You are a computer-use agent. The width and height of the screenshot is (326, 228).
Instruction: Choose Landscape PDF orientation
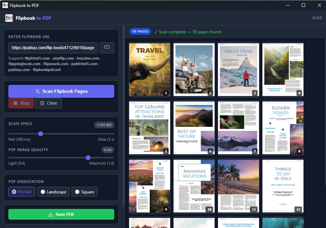53,192
